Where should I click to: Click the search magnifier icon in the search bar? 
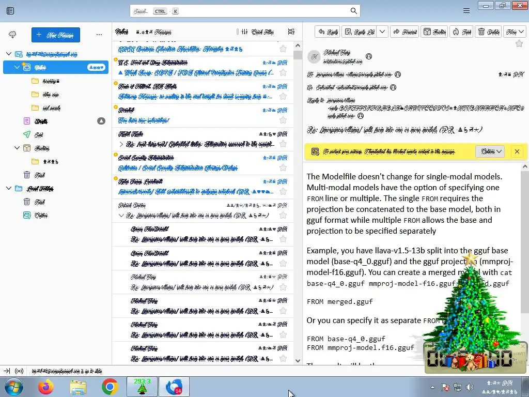point(353,11)
